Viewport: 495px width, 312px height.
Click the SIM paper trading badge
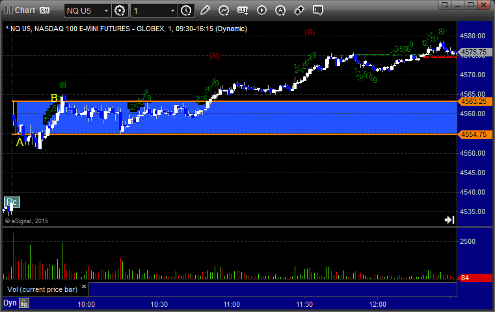(x=44, y=10)
